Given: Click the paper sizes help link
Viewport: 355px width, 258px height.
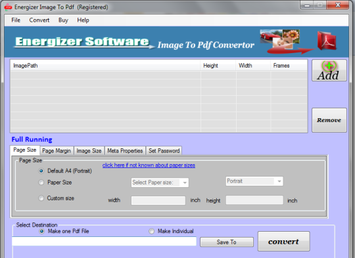Looking at the screenshot, I should point(149,165).
